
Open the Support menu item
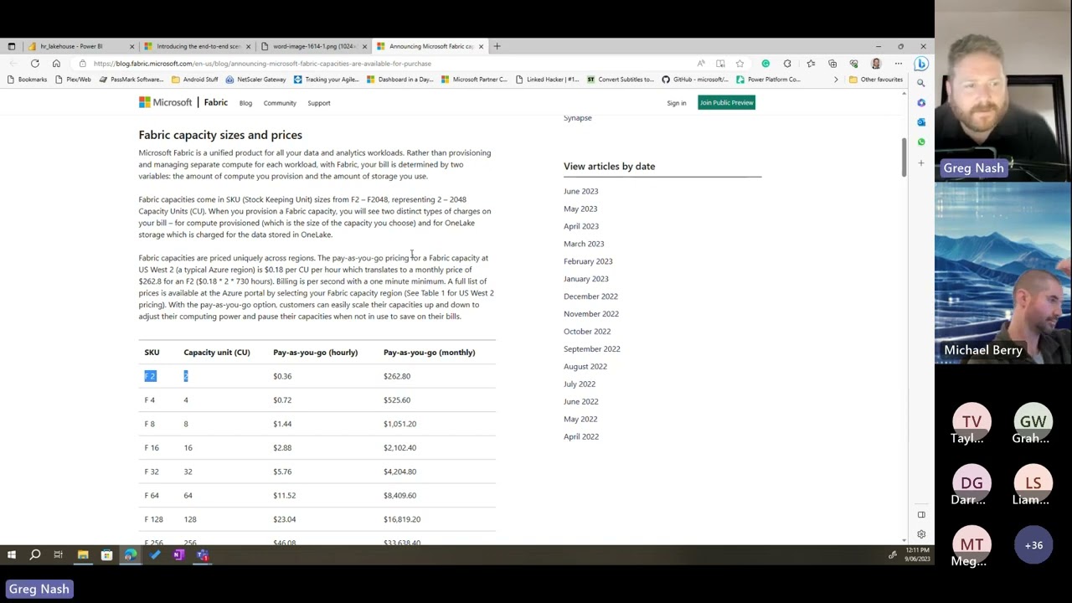(319, 103)
